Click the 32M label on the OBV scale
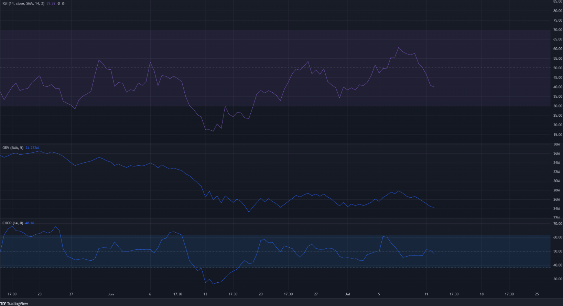Image resolution: width=563 pixels, height=306 pixels. click(x=556, y=172)
